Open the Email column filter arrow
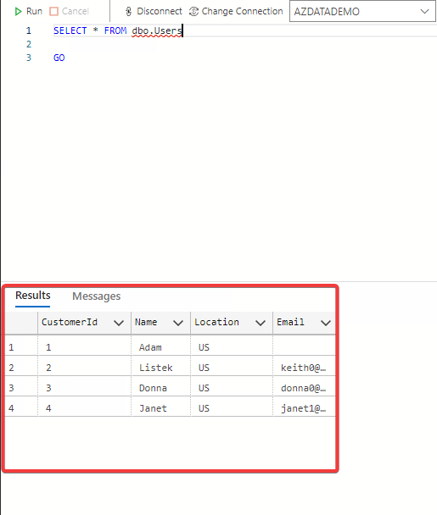 tap(326, 323)
